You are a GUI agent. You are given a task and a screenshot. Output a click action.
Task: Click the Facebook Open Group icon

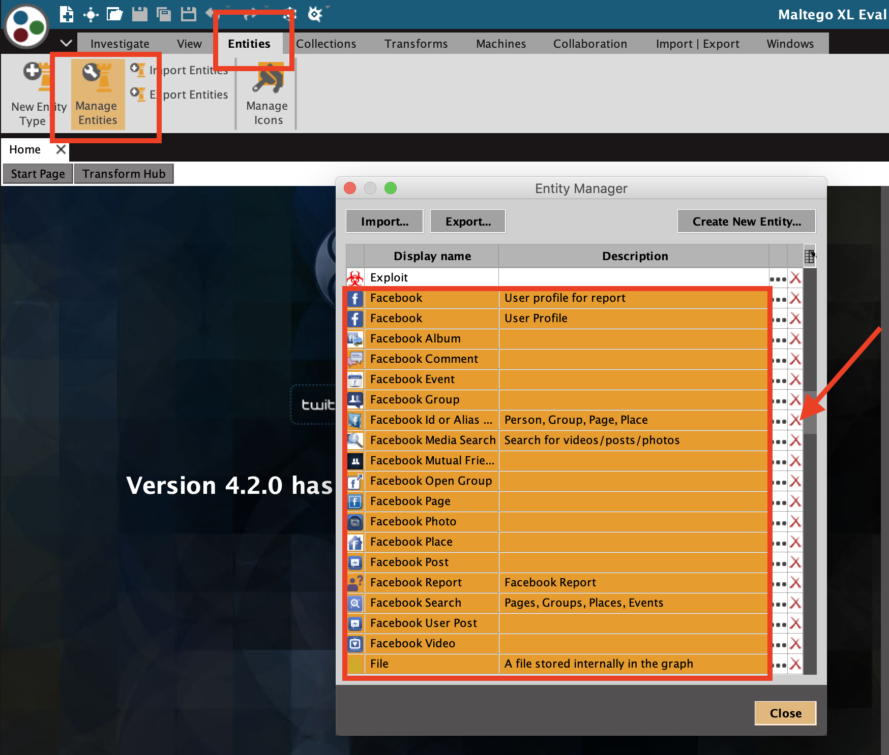pyautogui.click(x=355, y=481)
